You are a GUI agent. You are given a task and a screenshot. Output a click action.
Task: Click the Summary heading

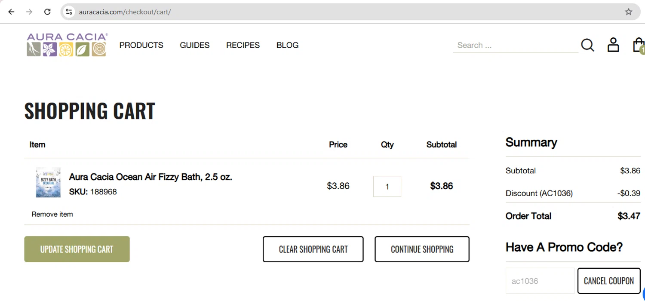tap(531, 142)
